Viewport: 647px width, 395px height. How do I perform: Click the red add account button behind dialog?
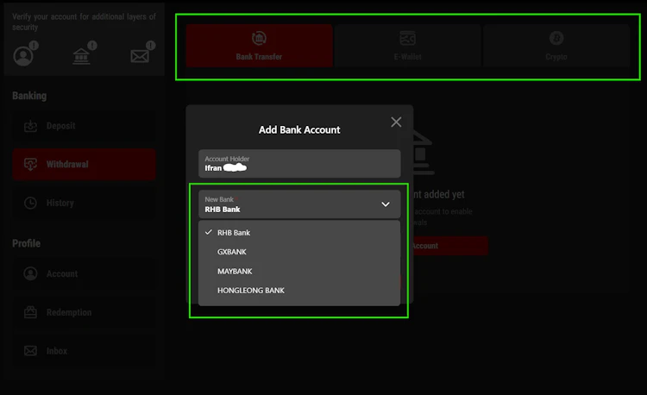coord(449,246)
